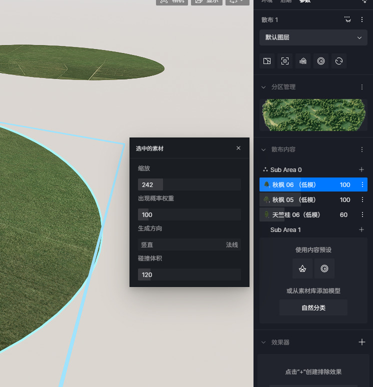Click the terrain landscape icon in the scatter toolbar
373x387 pixels.
coord(303,61)
